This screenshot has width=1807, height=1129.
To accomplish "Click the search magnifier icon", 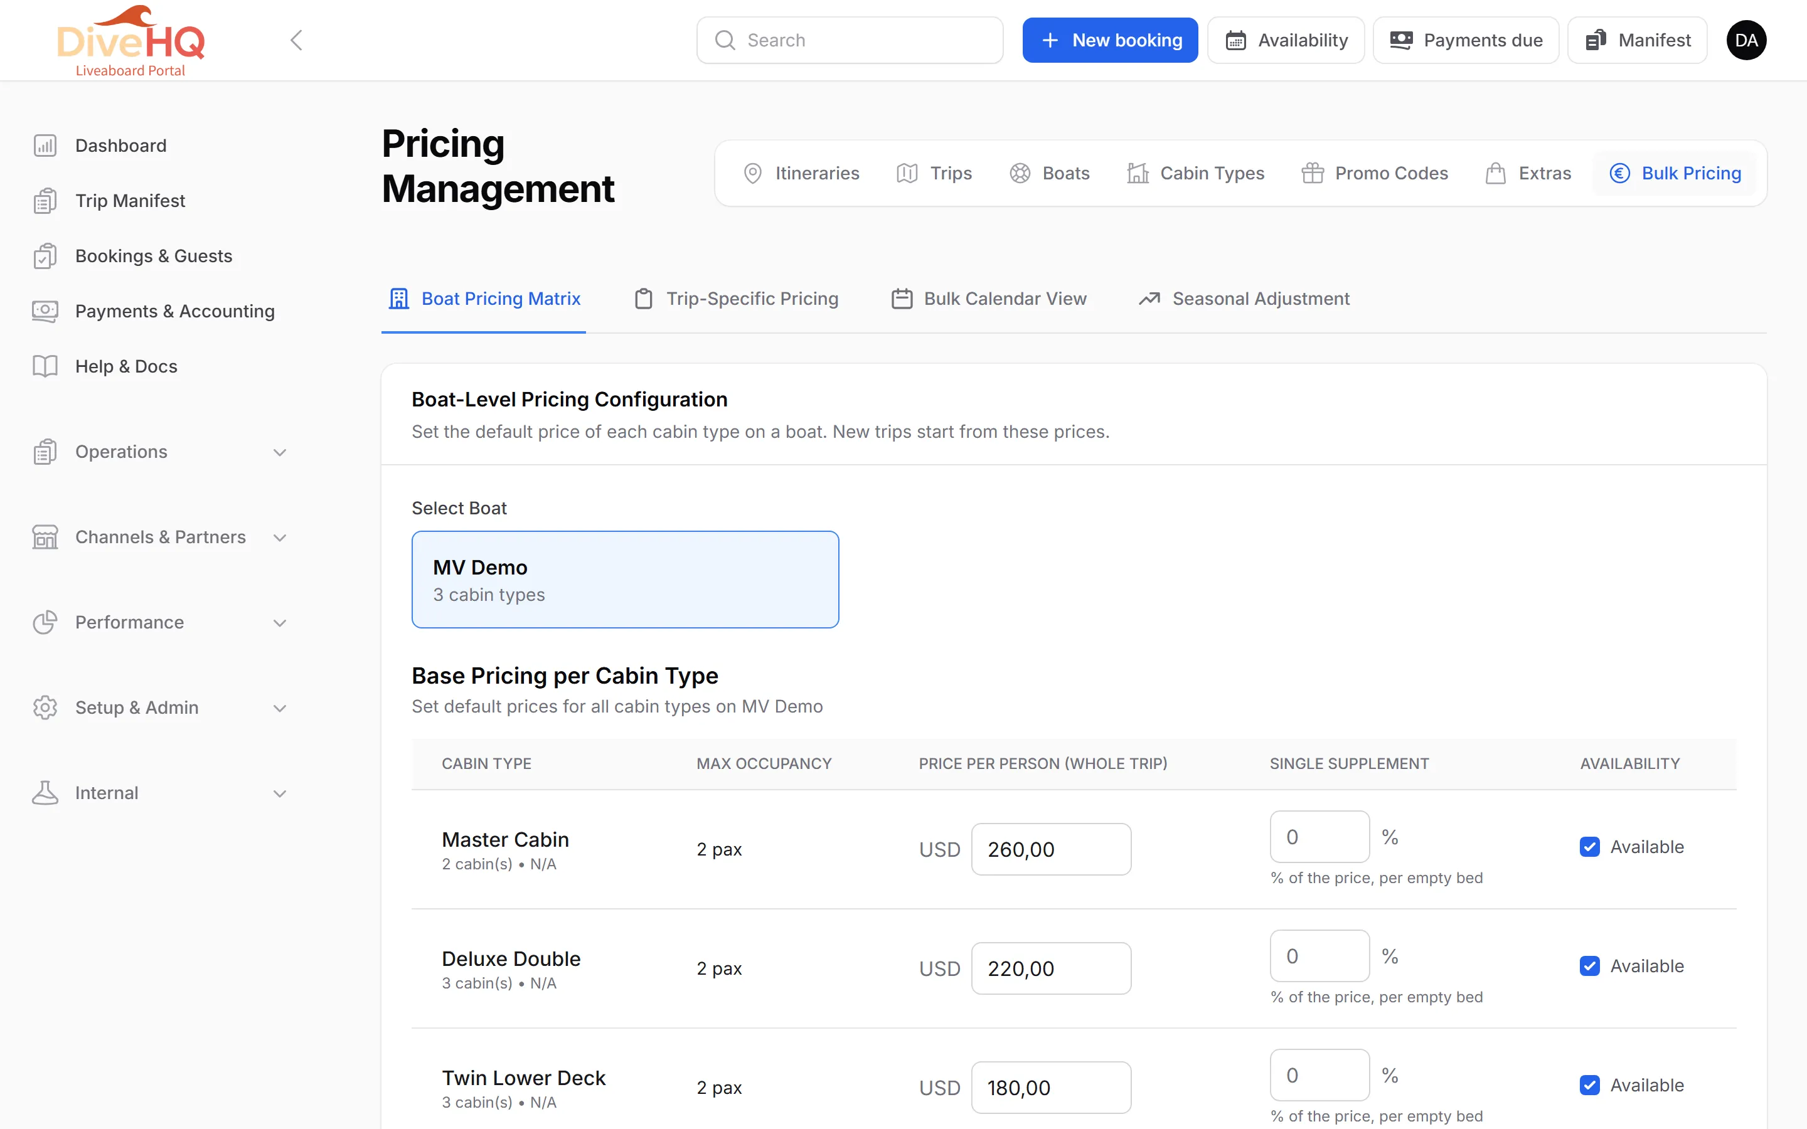I will [725, 40].
